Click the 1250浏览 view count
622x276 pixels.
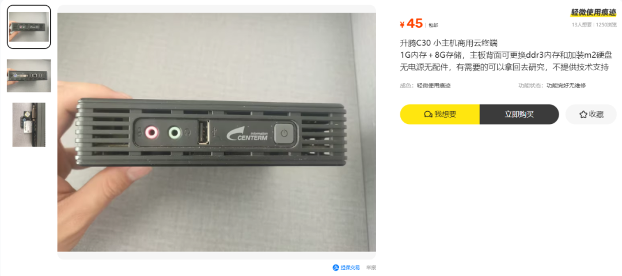[606, 25]
